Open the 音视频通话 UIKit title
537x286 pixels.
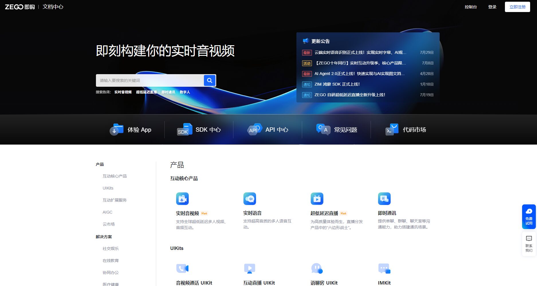(x=194, y=283)
